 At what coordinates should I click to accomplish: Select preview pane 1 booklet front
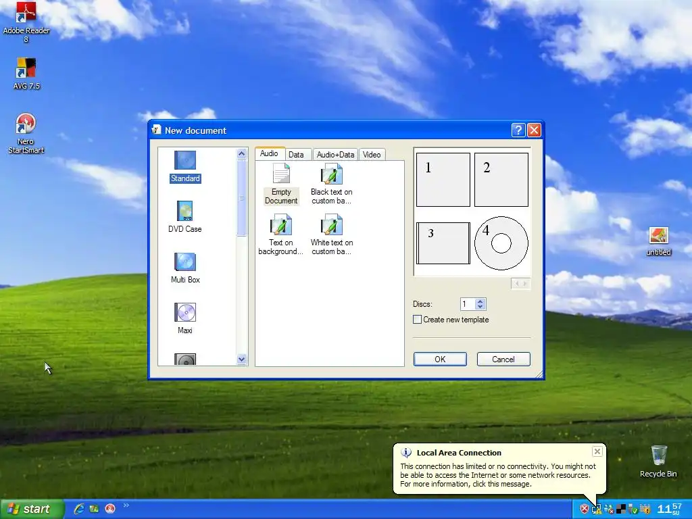pos(443,180)
